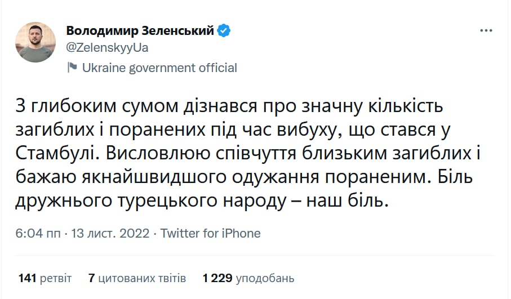Screen dimensions: 511x299
Task: Click the word Стамбулі in the tweet
Action: [x=63, y=153]
